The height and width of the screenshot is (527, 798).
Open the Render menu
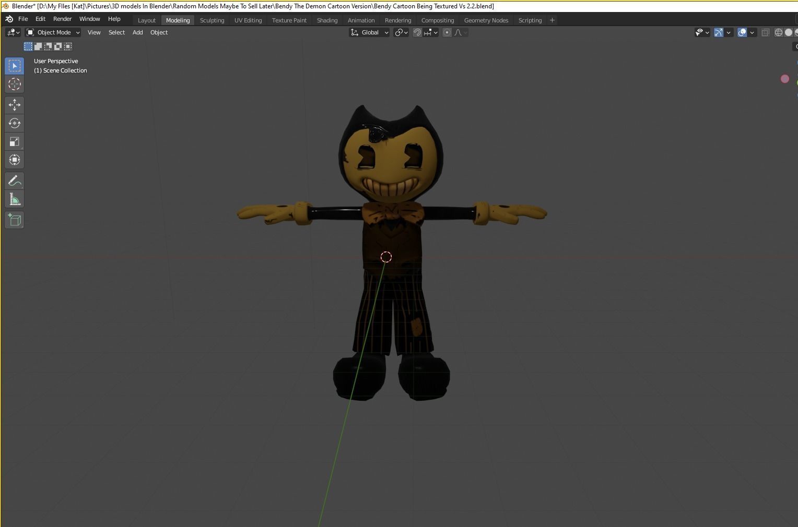(x=62, y=19)
